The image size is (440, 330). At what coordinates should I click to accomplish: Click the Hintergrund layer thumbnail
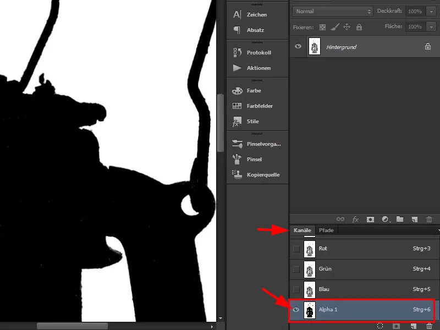point(315,46)
